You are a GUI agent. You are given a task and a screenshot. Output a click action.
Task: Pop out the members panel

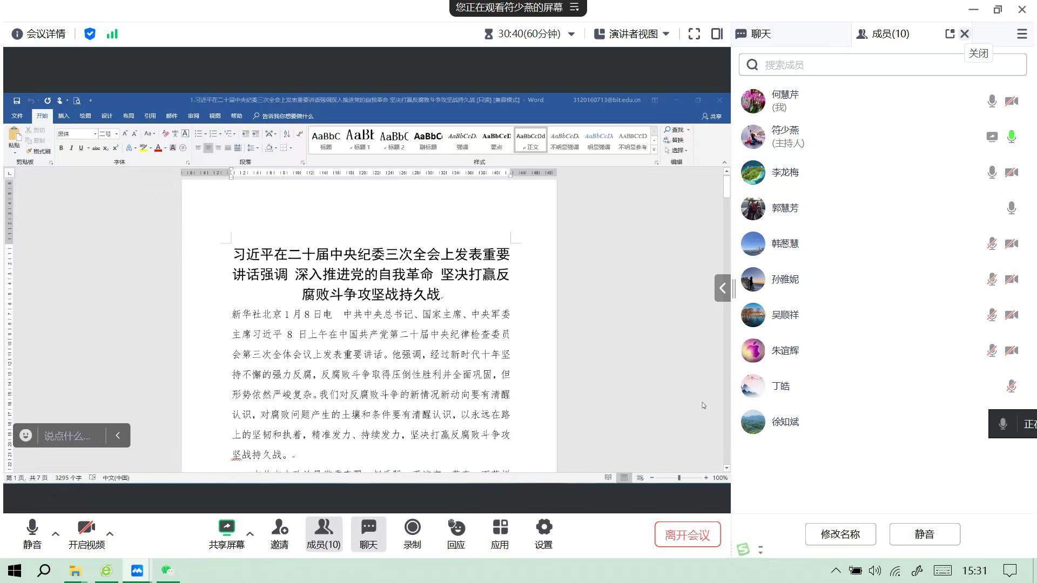(x=950, y=34)
